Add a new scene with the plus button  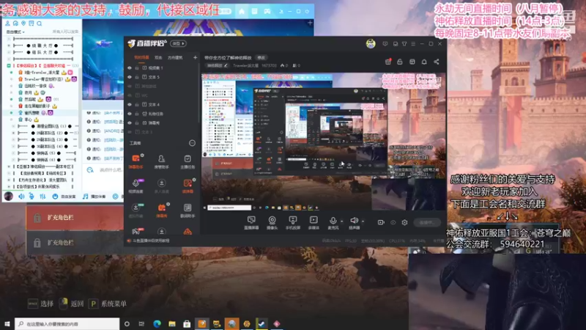point(195,58)
